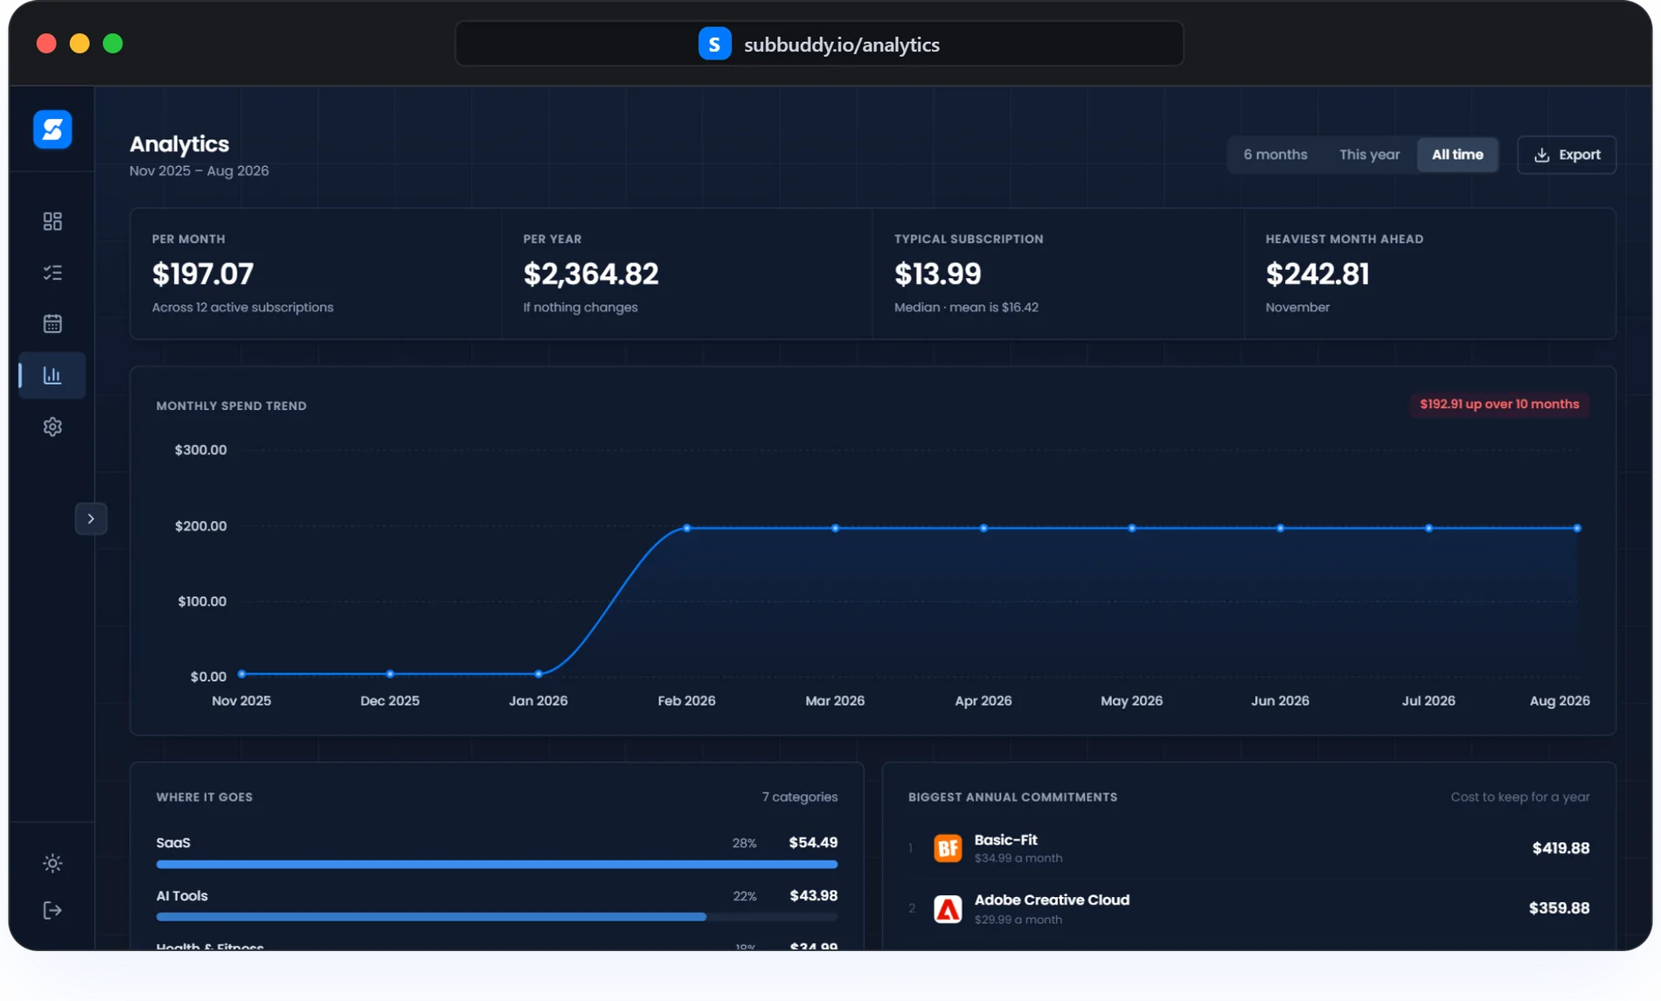The height and width of the screenshot is (1001, 1661).
Task: Click the Adobe Creative Cloud logo icon
Action: click(x=948, y=909)
